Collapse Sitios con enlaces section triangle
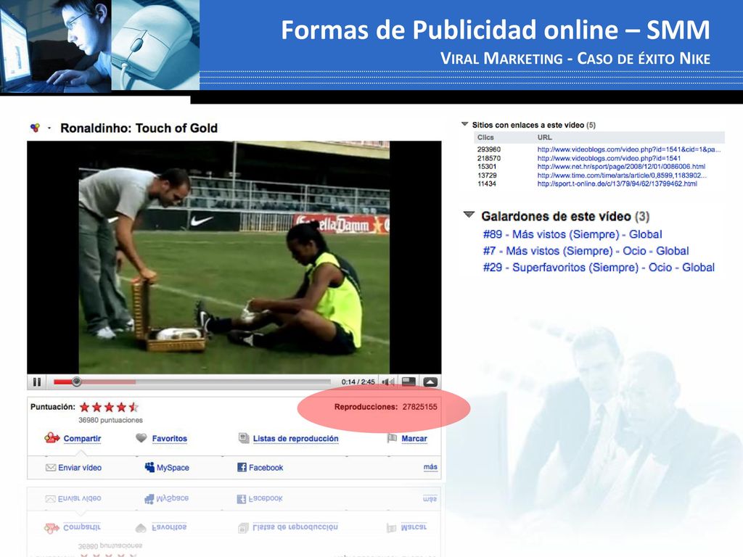743x557 pixels. pos(464,125)
